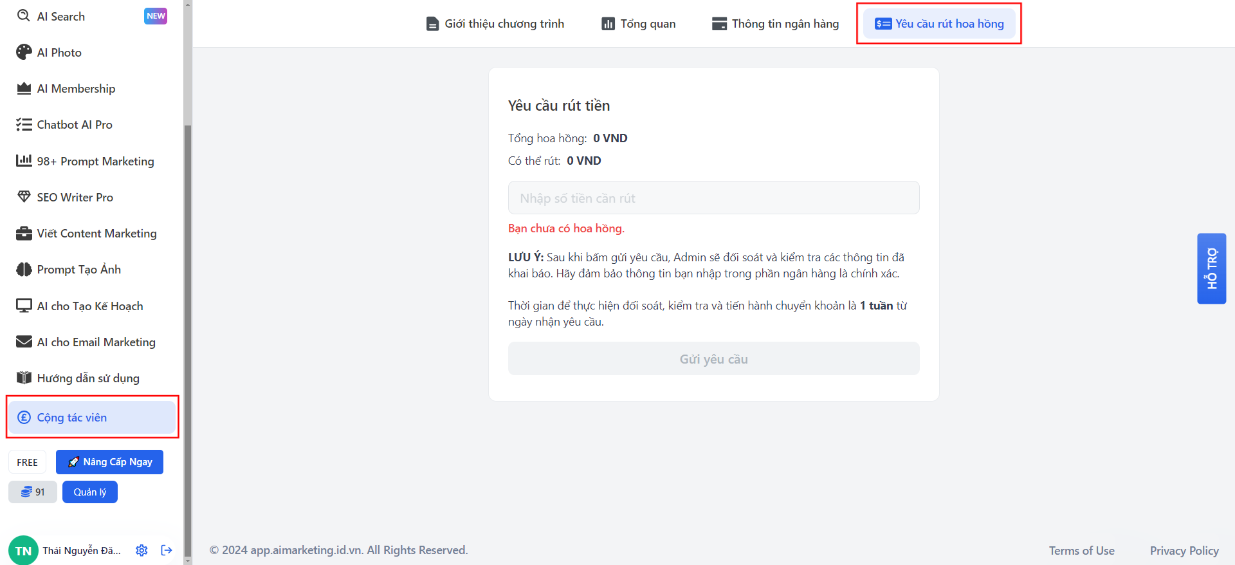This screenshot has width=1235, height=565.
Task: Open 98+ Prompt Marketing chart item
Action: (x=95, y=162)
